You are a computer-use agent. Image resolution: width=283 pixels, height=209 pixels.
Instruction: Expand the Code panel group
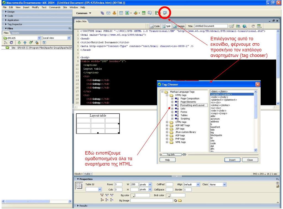[6, 16]
